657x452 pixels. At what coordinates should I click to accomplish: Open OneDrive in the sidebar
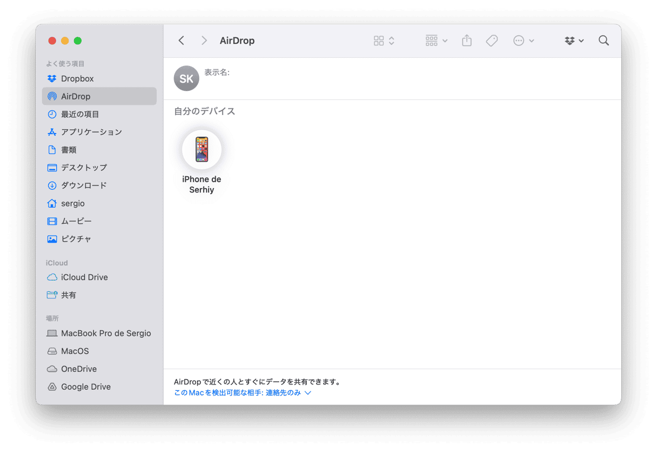point(99,369)
